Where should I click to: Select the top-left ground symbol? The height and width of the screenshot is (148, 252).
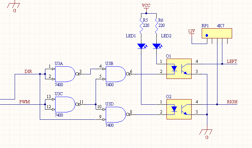click(x=14, y=6)
